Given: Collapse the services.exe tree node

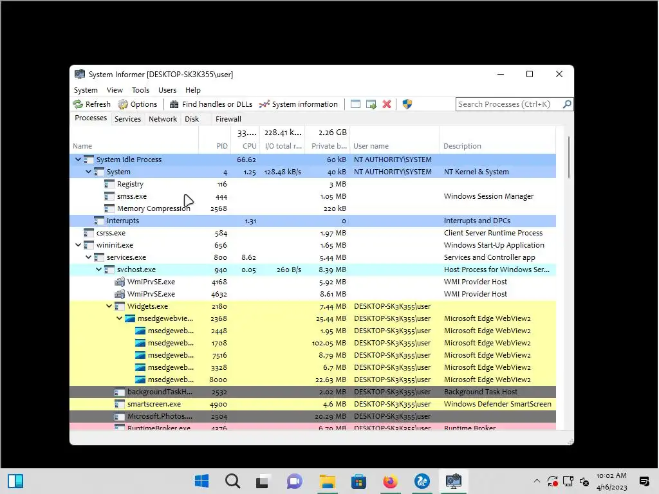Looking at the screenshot, I should coord(88,257).
